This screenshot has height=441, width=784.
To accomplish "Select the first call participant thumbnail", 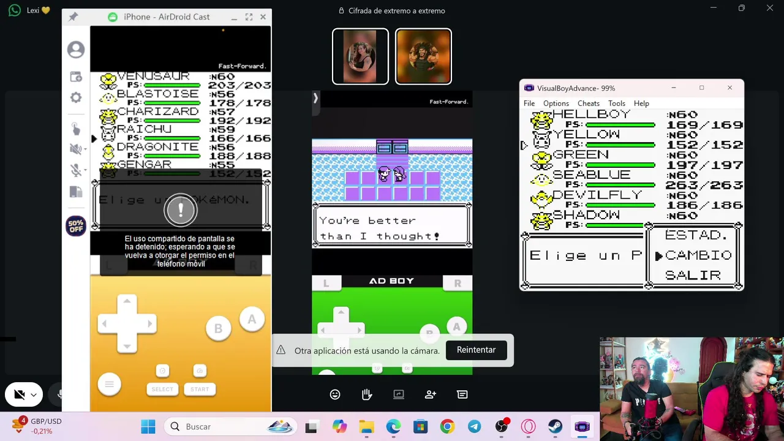I will pos(360,56).
